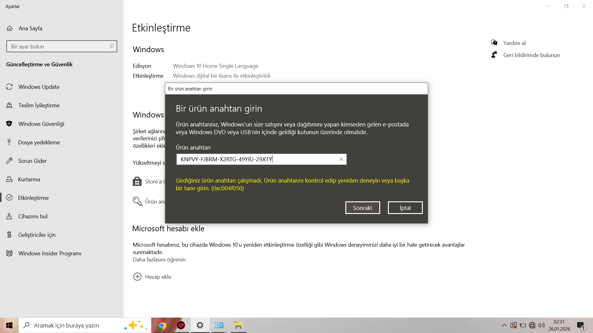Click the search magnifier in settings search box

point(111,46)
